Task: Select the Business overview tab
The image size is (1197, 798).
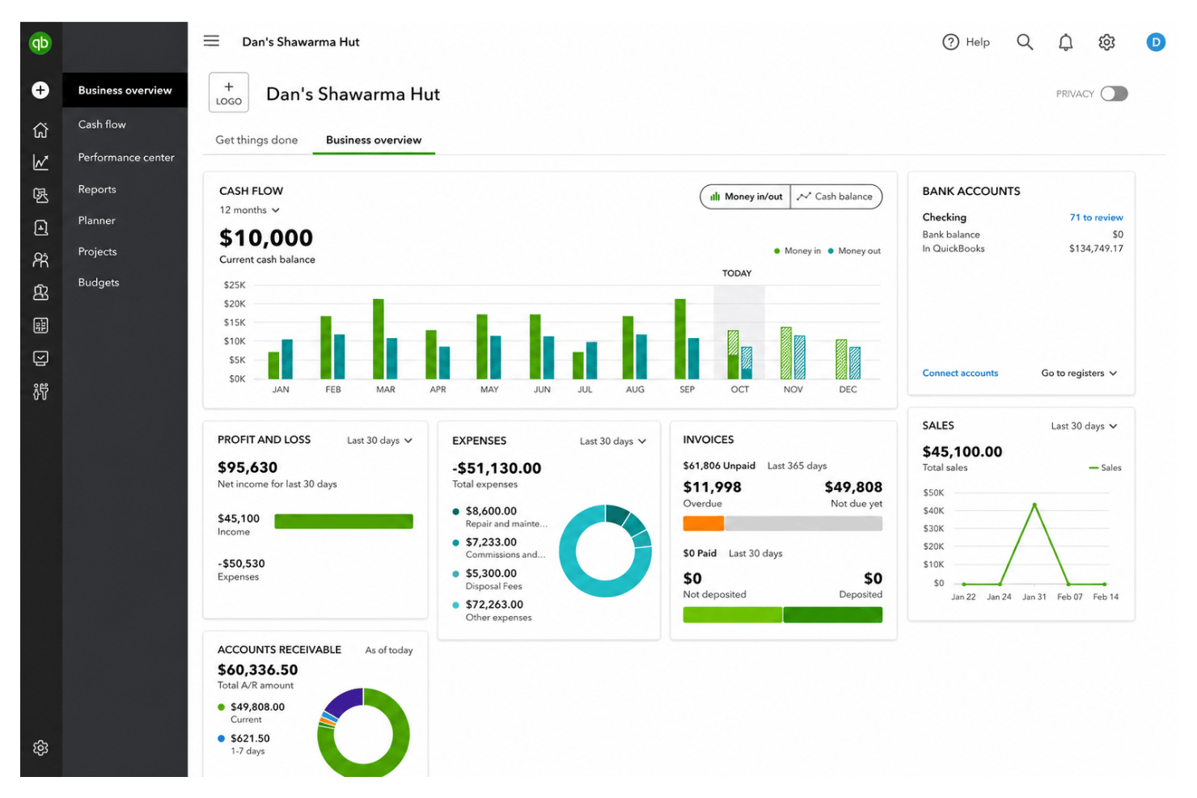Action: click(x=374, y=140)
